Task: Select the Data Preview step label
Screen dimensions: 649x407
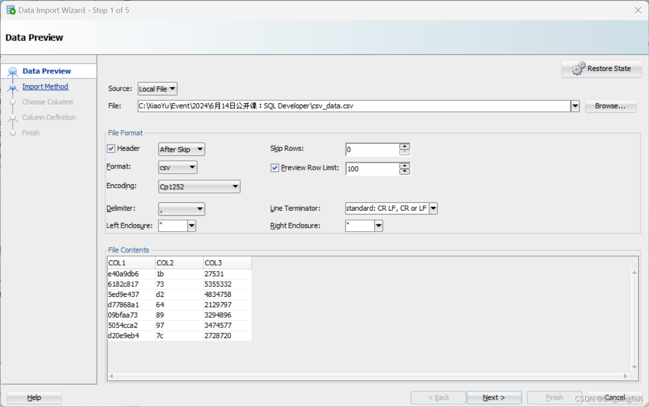Action: (47, 71)
